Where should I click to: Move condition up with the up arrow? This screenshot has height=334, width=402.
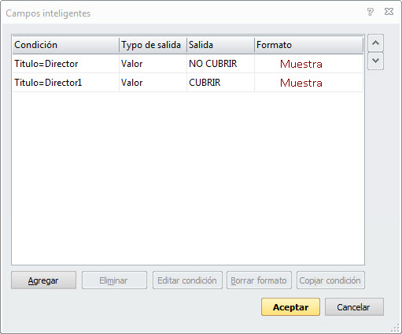pos(375,43)
